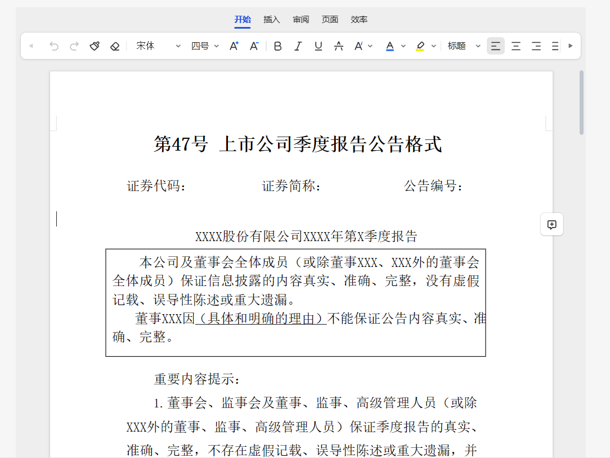
Task: Click the text effects A icon
Action: 358,46
